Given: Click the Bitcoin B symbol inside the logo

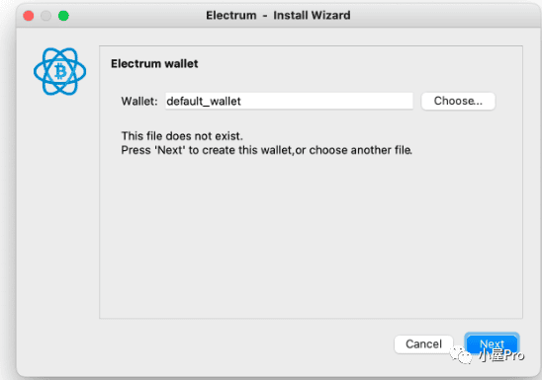Looking at the screenshot, I should [x=60, y=71].
